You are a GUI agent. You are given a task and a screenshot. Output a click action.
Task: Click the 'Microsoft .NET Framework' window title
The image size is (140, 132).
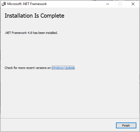27,4
